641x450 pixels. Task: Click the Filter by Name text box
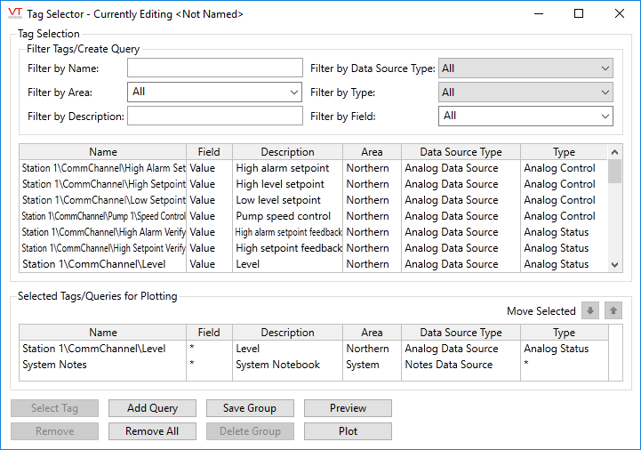pyautogui.click(x=215, y=68)
